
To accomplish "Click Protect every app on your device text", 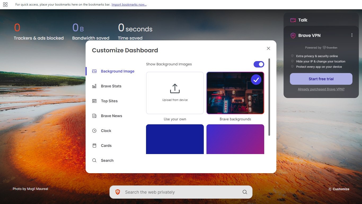I will (319, 67).
